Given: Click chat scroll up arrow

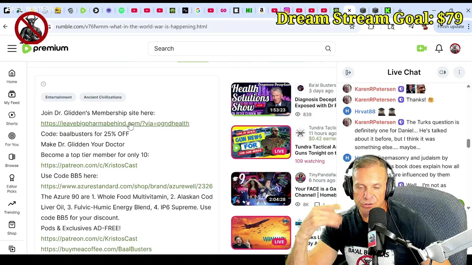Looking at the screenshot, I should (468, 86).
